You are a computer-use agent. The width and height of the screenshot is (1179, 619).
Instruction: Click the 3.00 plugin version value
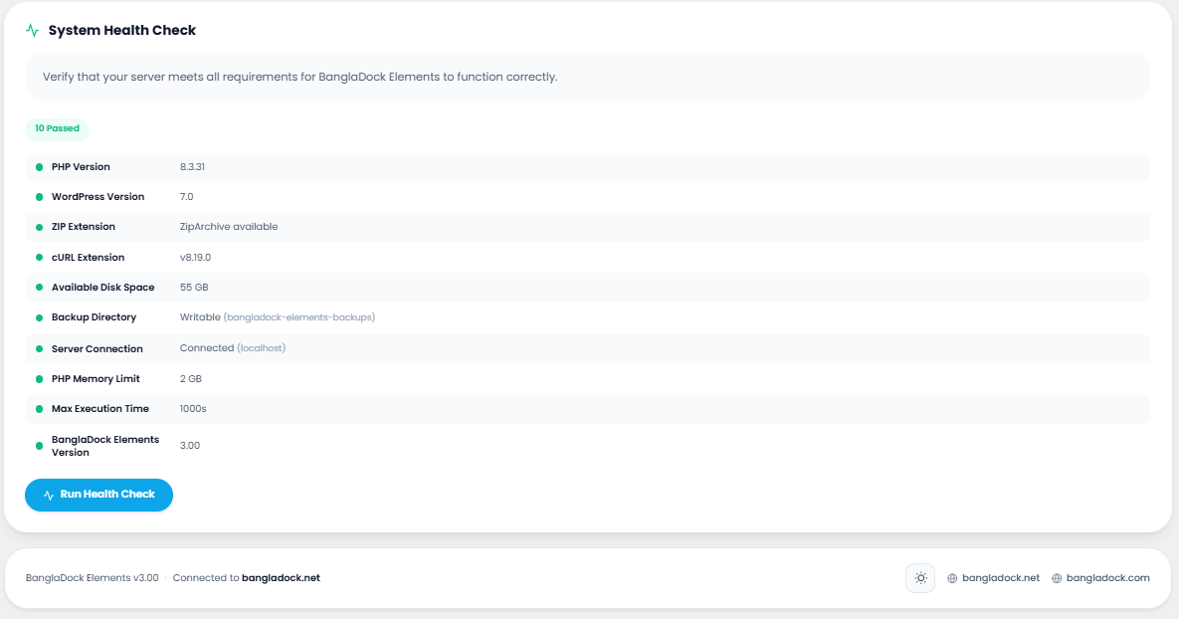190,446
